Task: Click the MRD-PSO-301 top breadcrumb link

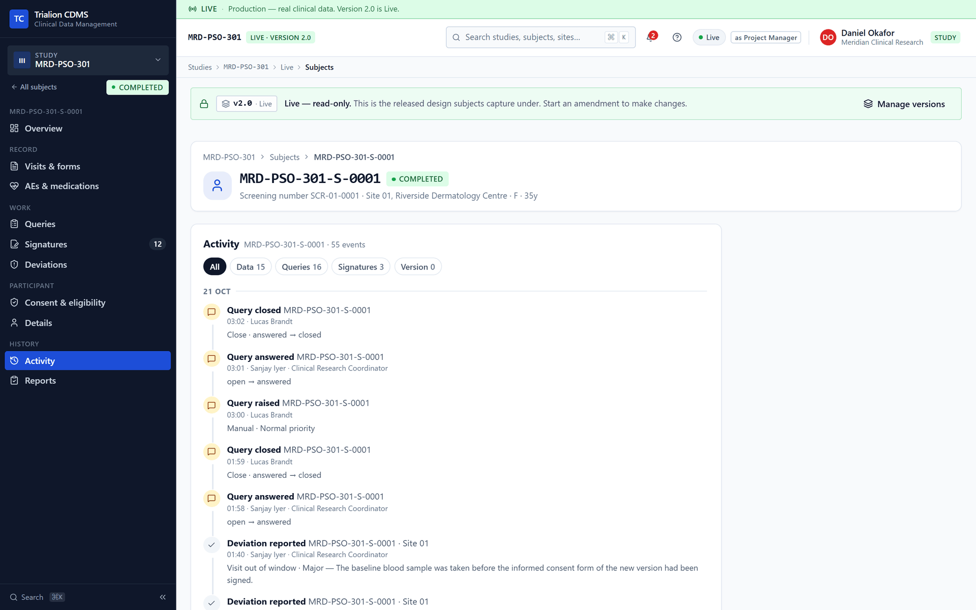Action: point(246,67)
